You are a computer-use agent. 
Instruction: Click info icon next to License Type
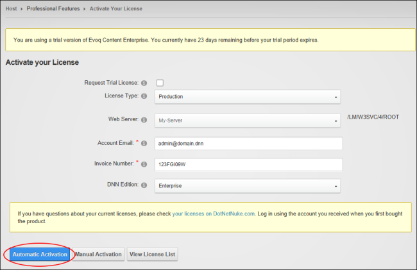tap(144, 96)
